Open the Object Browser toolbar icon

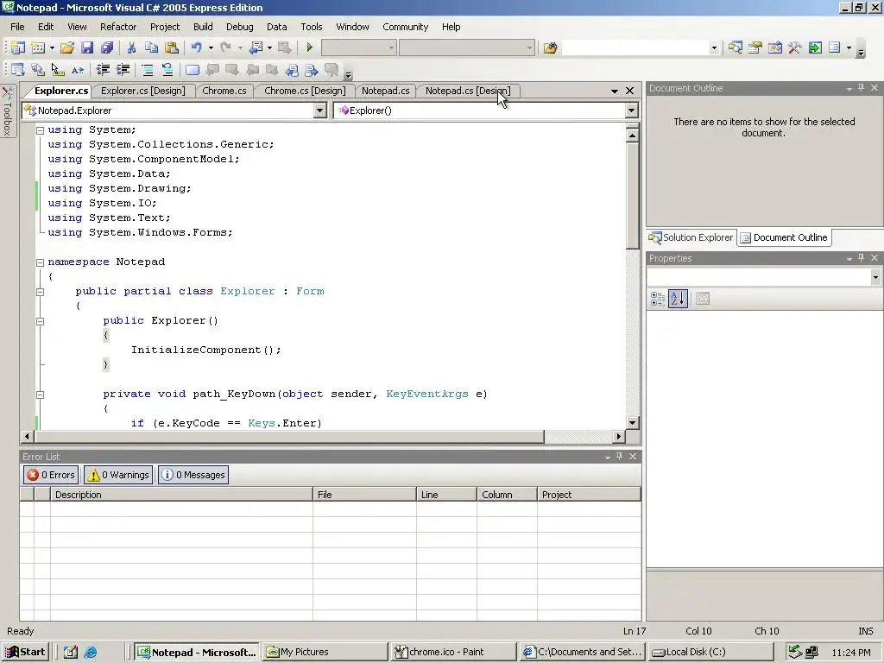tap(775, 48)
